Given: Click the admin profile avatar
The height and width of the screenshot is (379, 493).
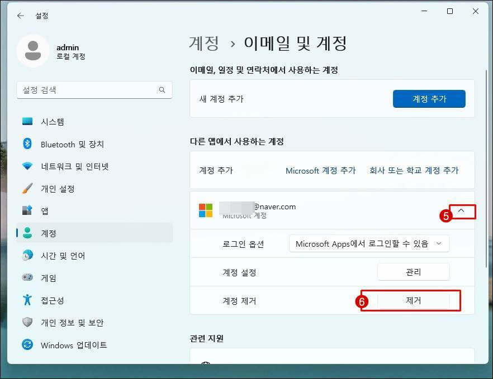Looking at the screenshot, I should point(32,50).
